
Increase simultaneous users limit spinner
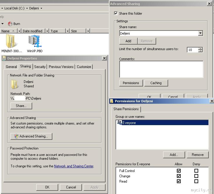click(200, 48)
